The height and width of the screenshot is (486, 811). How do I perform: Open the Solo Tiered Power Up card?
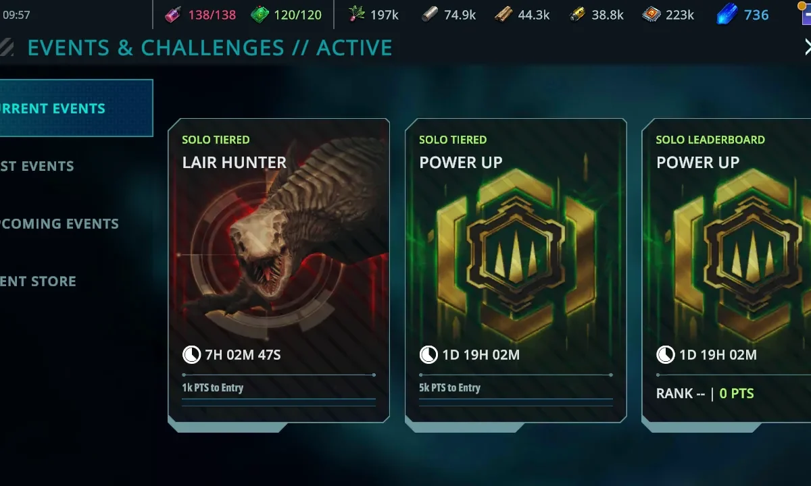516,271
